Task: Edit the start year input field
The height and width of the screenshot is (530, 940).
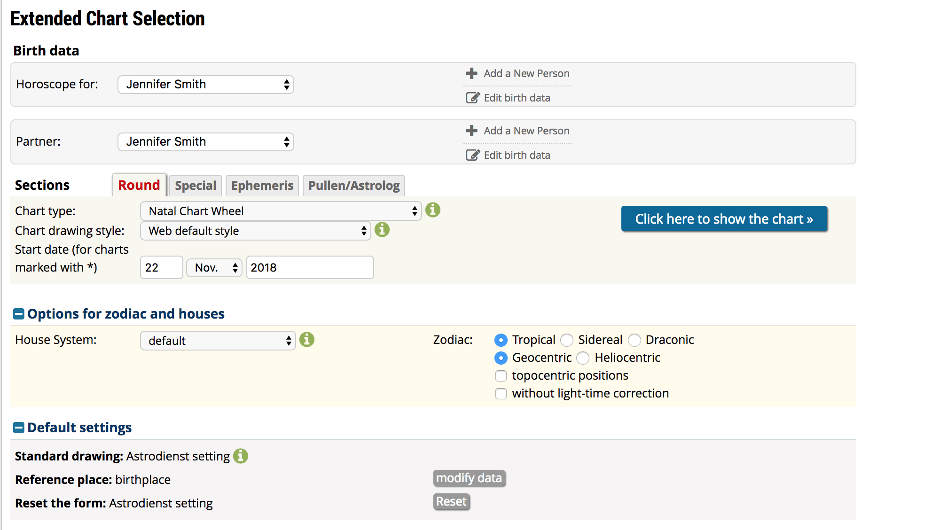Action: (310, 267)
